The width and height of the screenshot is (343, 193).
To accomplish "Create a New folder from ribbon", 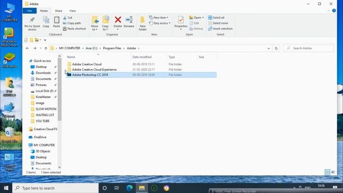I will tap(143, 23).
